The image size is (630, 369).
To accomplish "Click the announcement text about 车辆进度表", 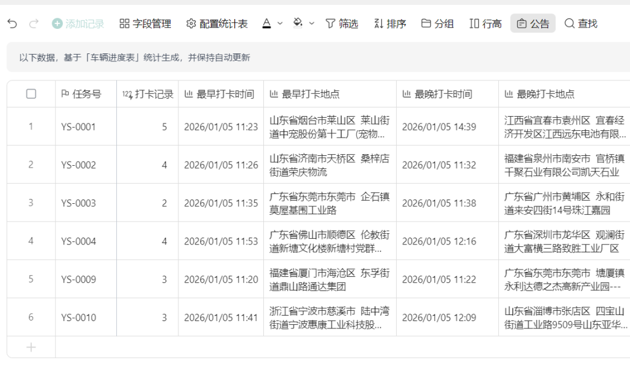I will [135, 57].
